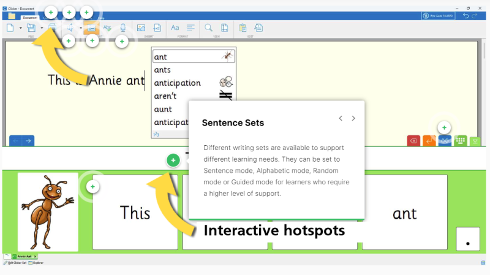Open the folder icon in the ribbon
490x275 pixels.
[x=12, y=17]
